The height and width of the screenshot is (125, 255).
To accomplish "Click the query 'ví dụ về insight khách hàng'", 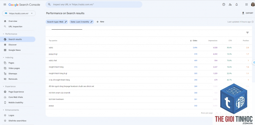I will click(59, 80).
